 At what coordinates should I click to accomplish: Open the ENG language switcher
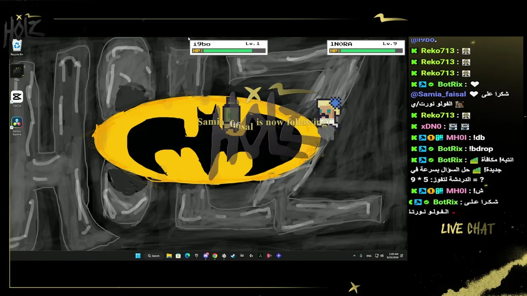[x=369, y=256]
